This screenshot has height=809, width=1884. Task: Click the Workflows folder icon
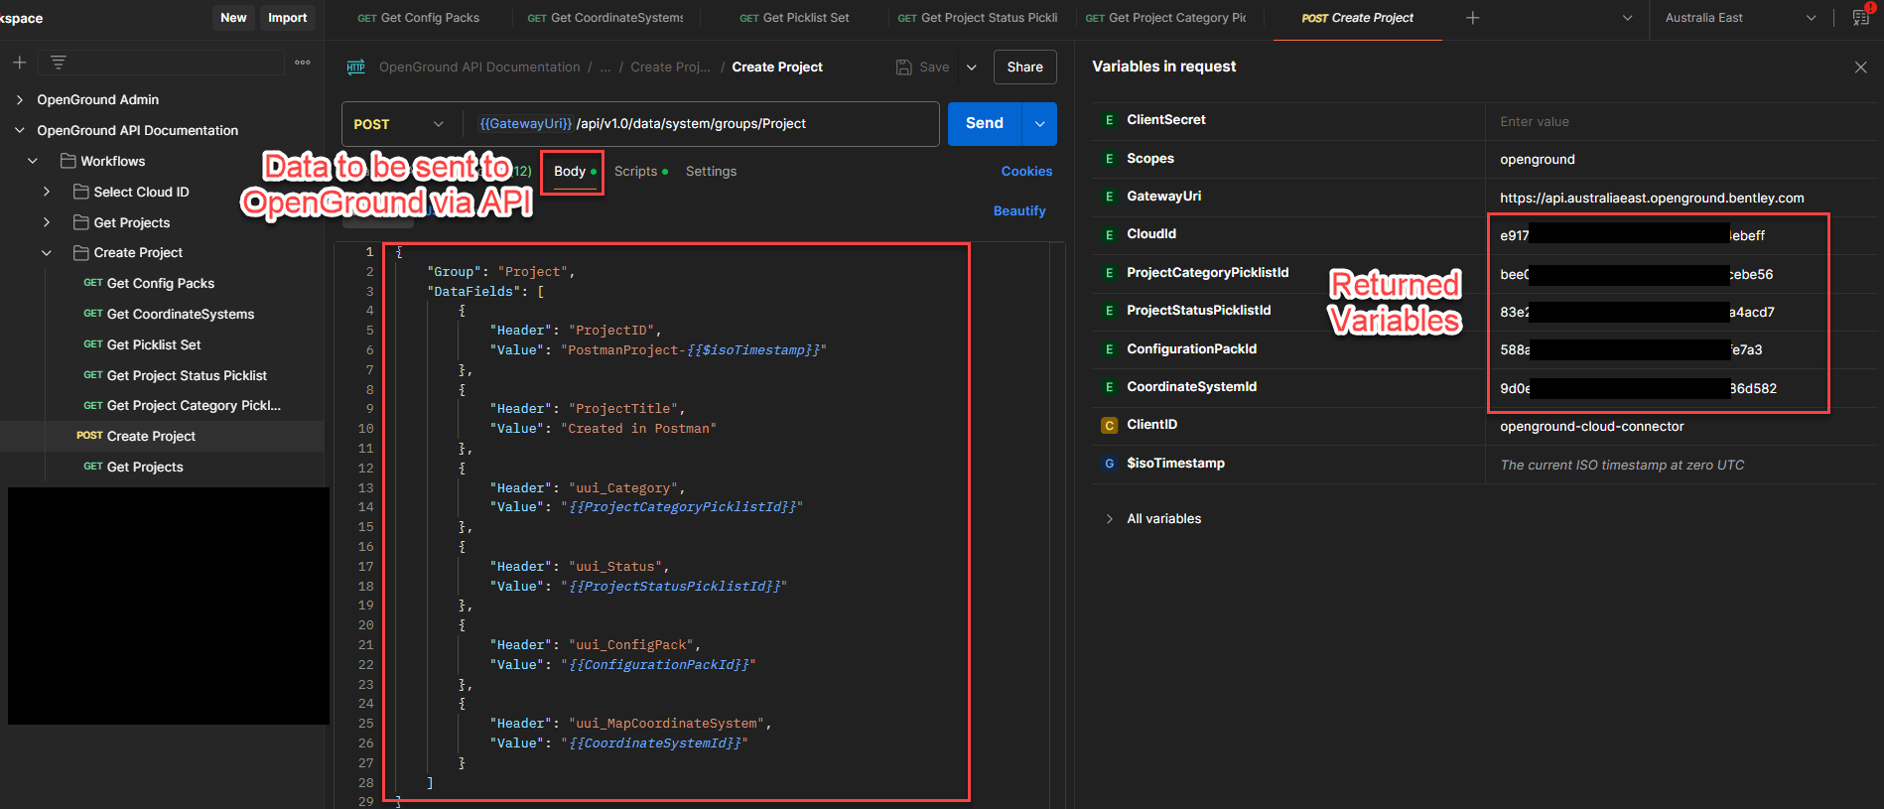(x=68, y=161)
